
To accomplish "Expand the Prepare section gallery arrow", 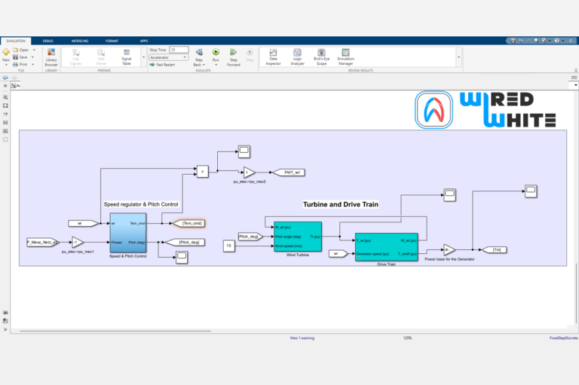I will (x=142, y=57).
